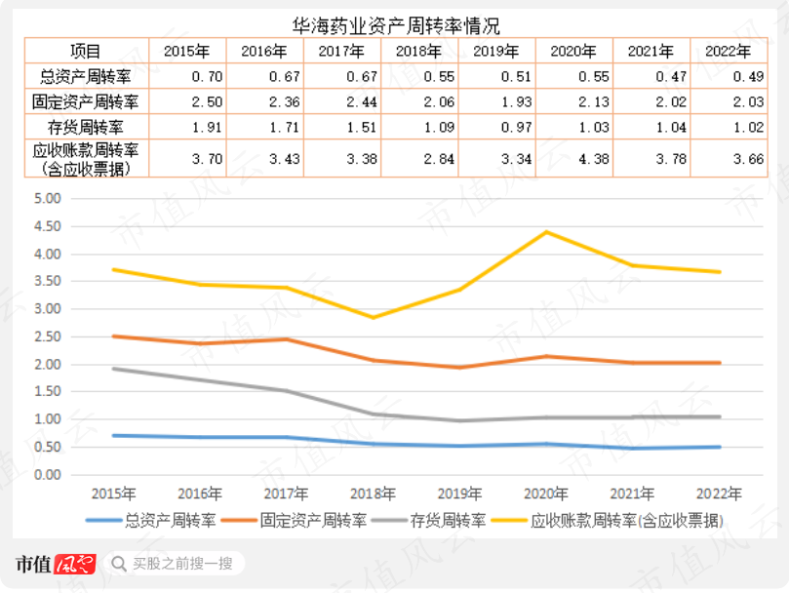789x593 pixels.
Task: Click the 2015年 x-axis label on chart
Action: [114, 494]
